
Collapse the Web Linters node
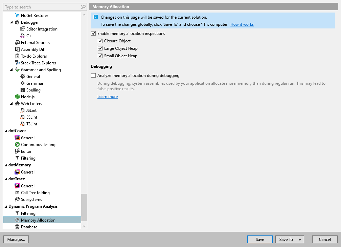point(12,104)
